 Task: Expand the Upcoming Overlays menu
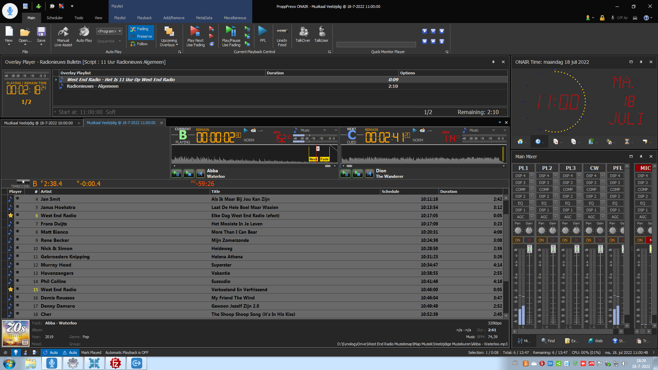169,36
